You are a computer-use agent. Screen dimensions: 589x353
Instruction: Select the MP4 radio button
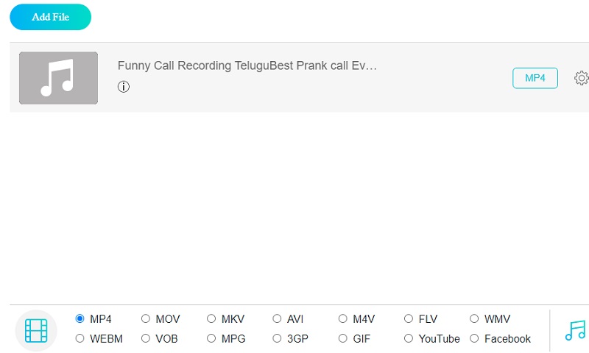coord(80,319)
